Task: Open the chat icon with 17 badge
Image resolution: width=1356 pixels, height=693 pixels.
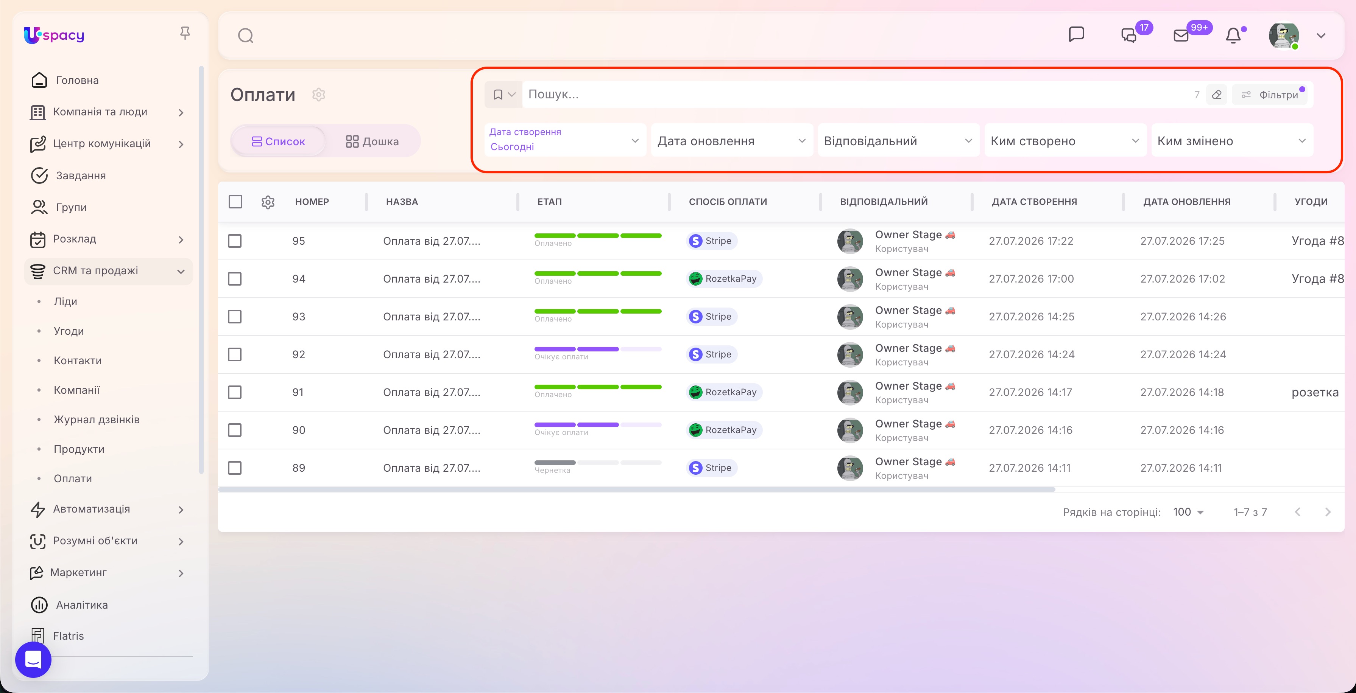Action: tap(1129, 36)
